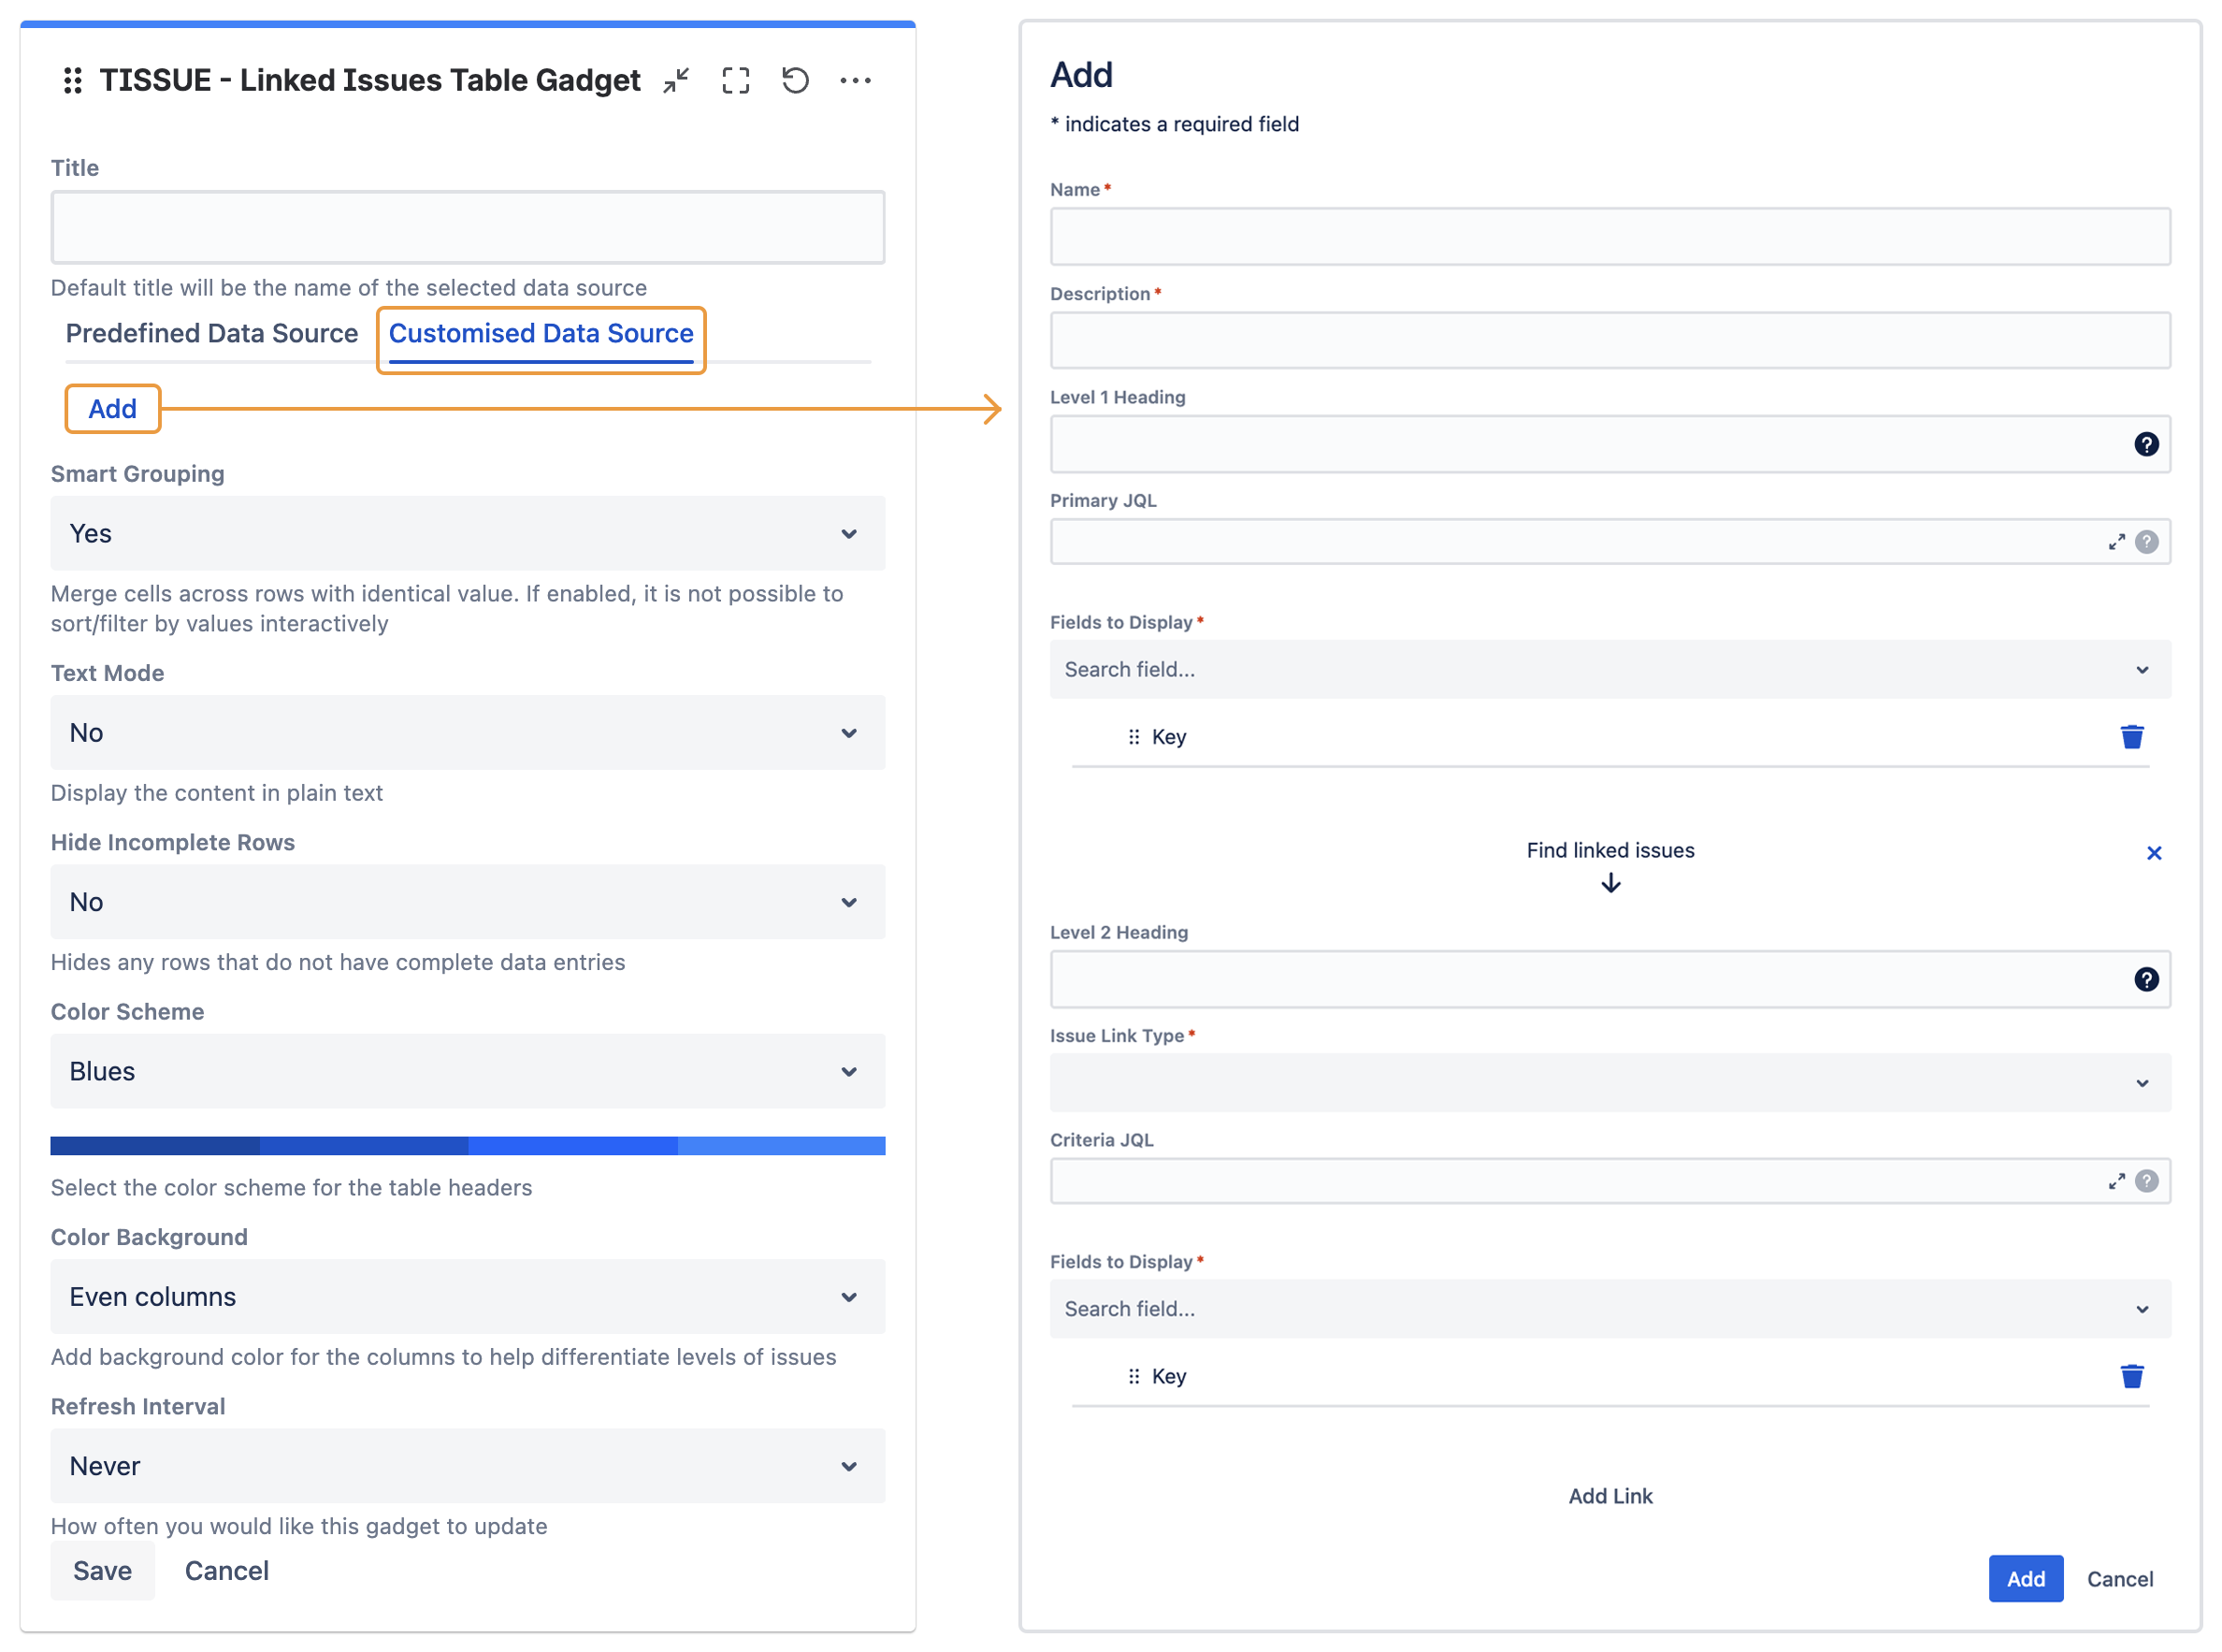The height and width of the screenshot is (1652, 2222).
Task: Open the Smart Grouping dropdown
Action: coord(468,534)
